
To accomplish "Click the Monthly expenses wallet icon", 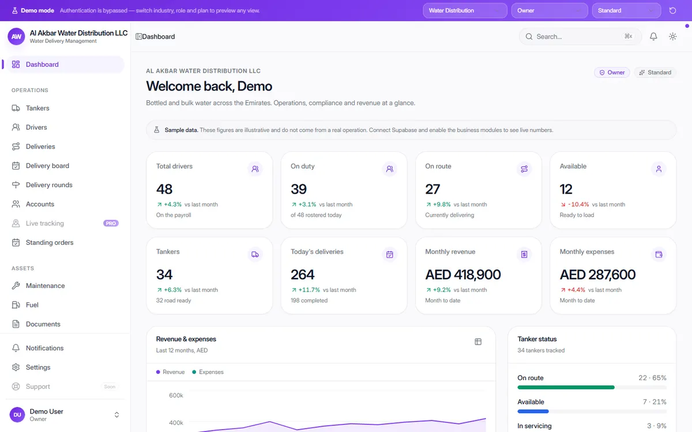I will pos(659,255).
